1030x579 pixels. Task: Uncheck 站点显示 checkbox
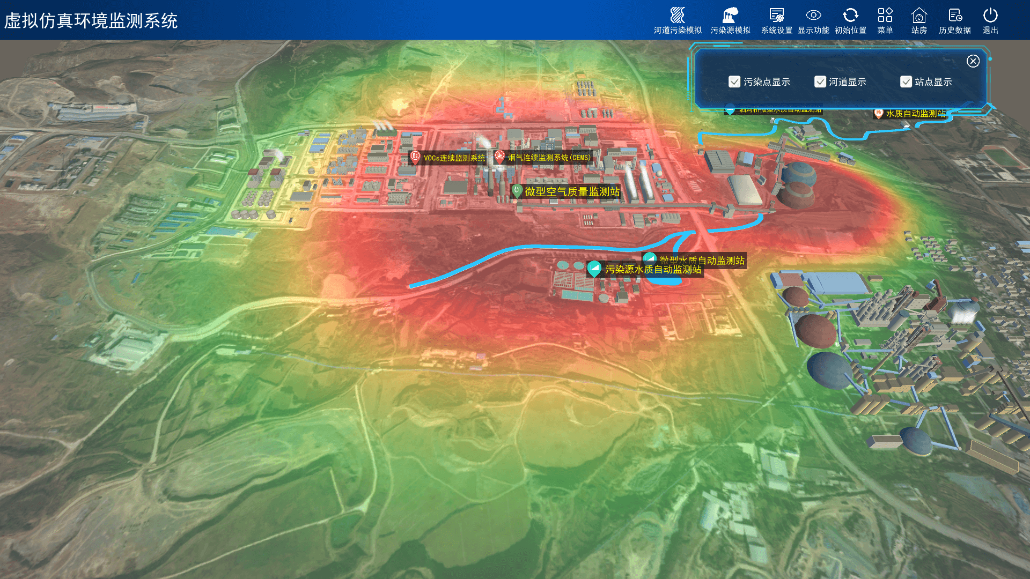pos(906,81)
